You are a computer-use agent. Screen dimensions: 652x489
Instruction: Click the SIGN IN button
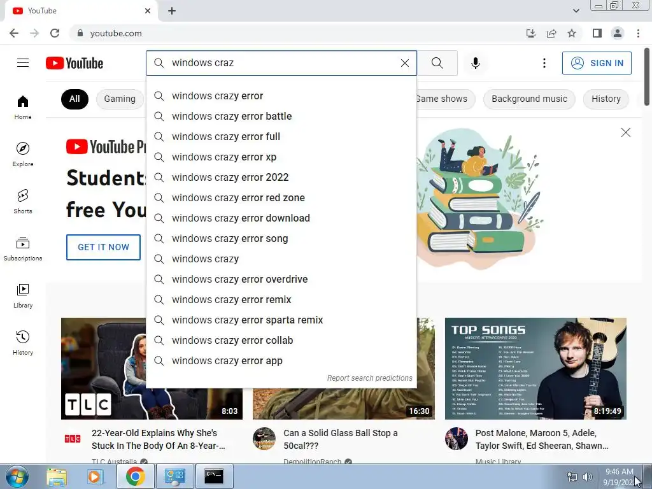tap(597, 63)
